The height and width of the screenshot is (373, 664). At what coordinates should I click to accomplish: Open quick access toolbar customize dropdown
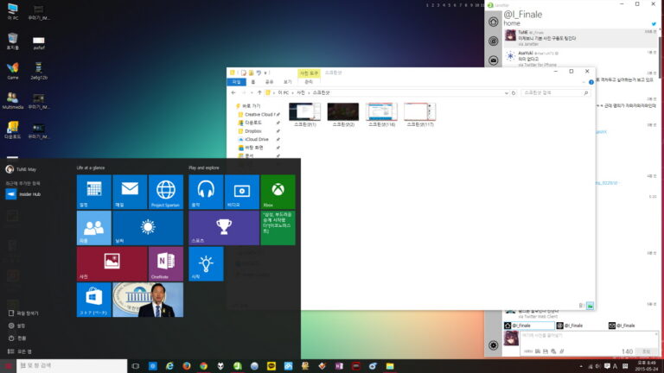pyautogui.click(x=265, y=73)
